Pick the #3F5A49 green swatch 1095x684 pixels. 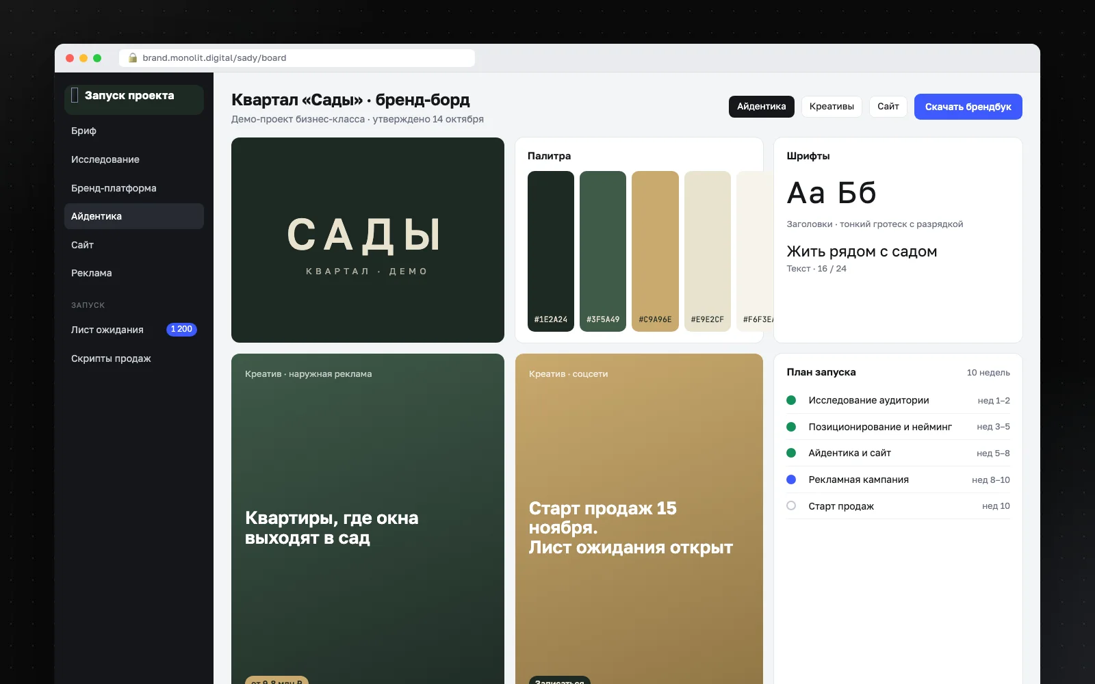pos(603,251)
